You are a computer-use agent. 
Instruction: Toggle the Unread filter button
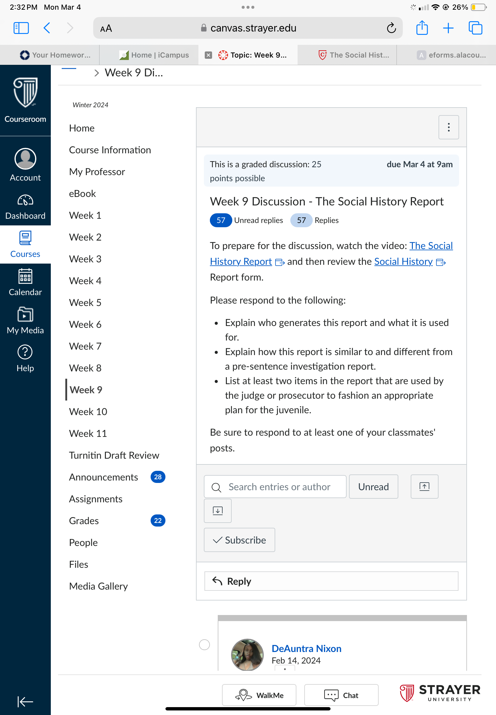pos(373,487)
